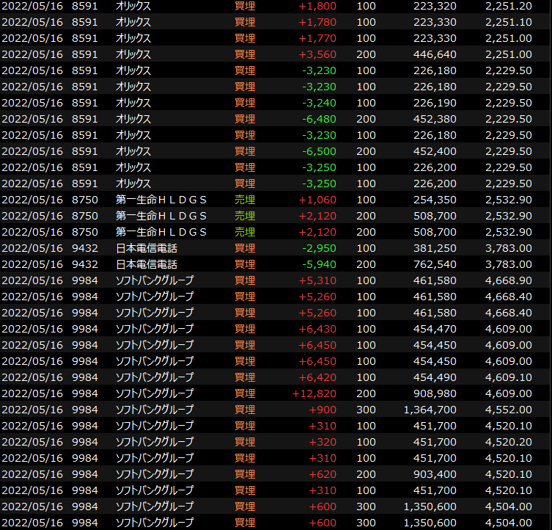Viewport: 552px width, 530px height.
Task: Click the 903,400 amount cell
Action: click(x=435, y=474)
